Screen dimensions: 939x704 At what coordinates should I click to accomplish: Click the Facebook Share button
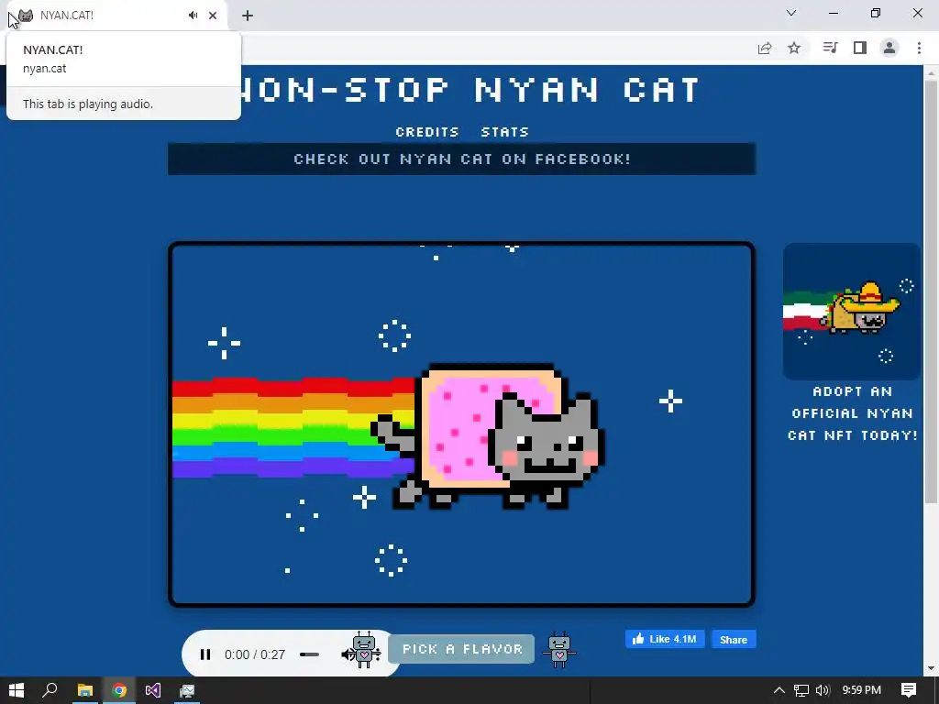[734, 639]
